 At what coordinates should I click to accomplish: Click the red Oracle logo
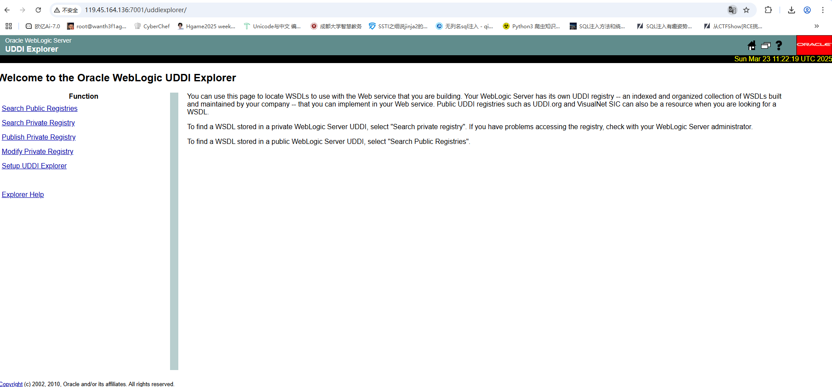[814, 45]
